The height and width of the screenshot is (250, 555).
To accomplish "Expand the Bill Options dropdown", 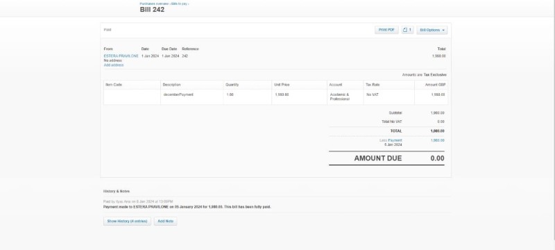I will [x=432, y=30].
